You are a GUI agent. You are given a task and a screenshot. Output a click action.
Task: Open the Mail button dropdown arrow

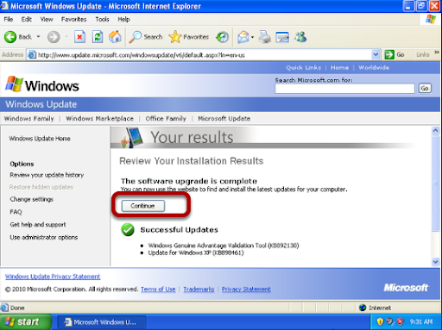pyautogui.click(x=252, y=37)
